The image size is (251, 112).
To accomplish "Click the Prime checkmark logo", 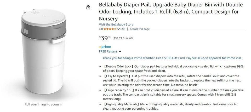I will [x=105, y=47].
